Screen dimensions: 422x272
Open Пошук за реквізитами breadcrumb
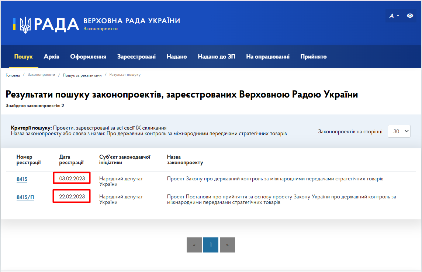click(82, 75)
